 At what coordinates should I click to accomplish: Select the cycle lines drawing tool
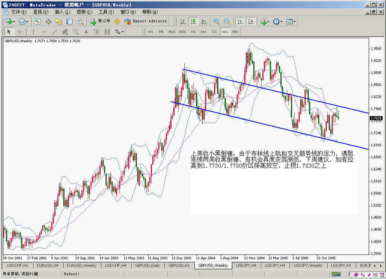coord(107,32)
